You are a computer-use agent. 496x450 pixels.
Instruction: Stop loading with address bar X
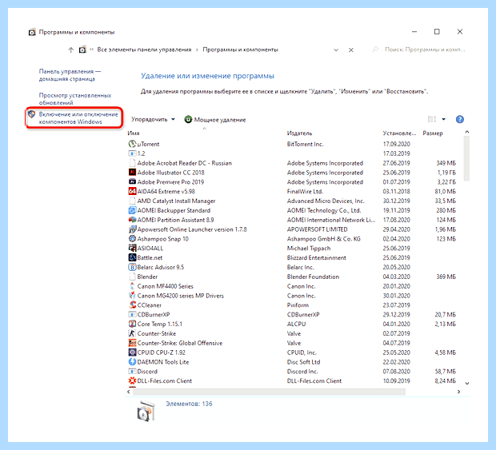point(351,50)
